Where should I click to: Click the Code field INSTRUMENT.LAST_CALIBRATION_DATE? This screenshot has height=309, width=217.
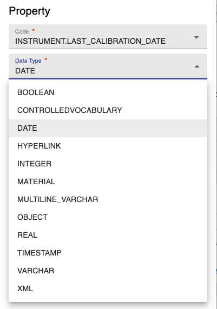[x=108, y=37]
